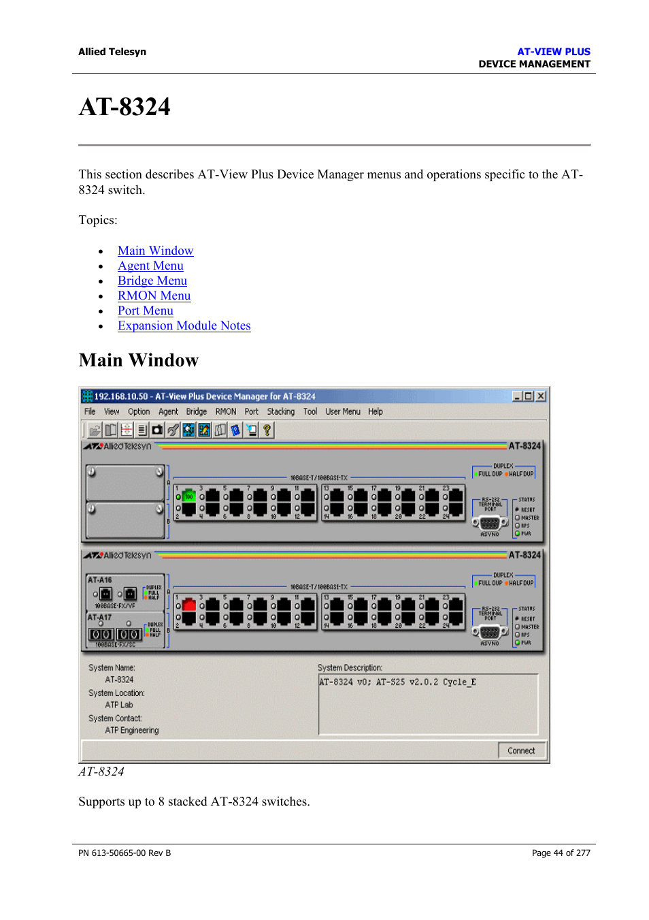Open the View menu
649x920 pixels.
coord(112,412)
